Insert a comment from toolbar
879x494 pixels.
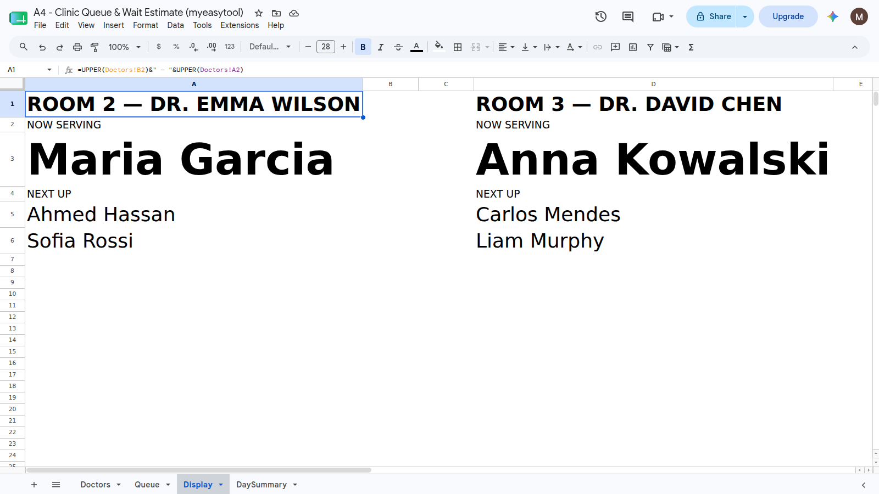pos(615,47)
